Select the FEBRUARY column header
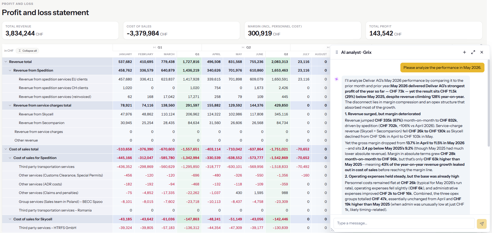Viewport: 492px width, 233px height. tap(145, 54)
